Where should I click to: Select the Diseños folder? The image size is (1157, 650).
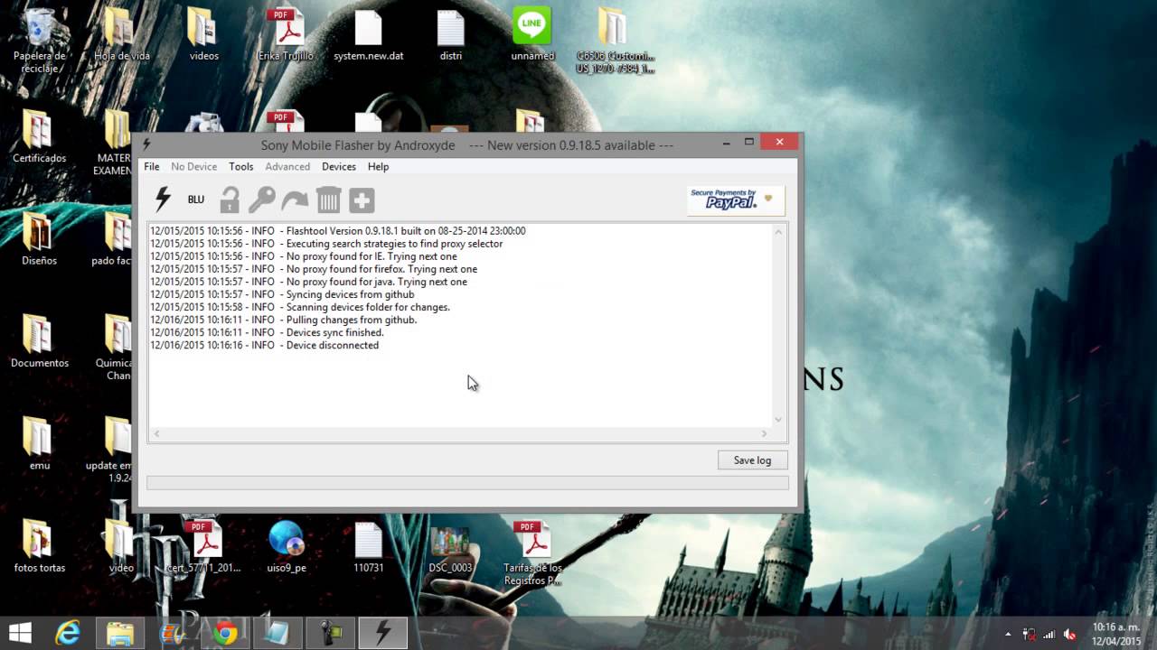pos(39,239)
